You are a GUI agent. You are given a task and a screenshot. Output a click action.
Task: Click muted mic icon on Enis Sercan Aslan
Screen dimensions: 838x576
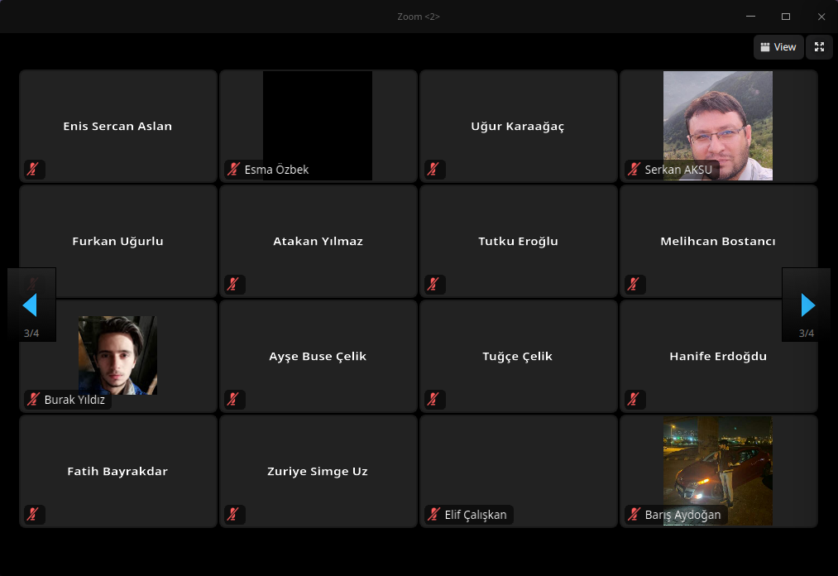(33, 170)
